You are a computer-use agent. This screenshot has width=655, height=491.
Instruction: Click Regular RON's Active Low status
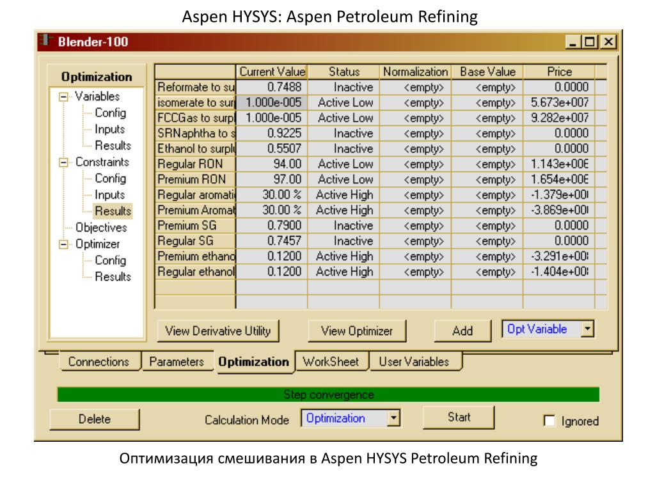pyautogui.click(x=343, y=164)
